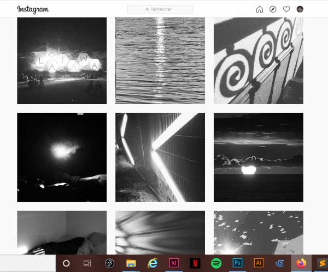This screenshot has width=328, height=272.
Task: Open the neon light fence photo
Action: click(x=160, y=158)
